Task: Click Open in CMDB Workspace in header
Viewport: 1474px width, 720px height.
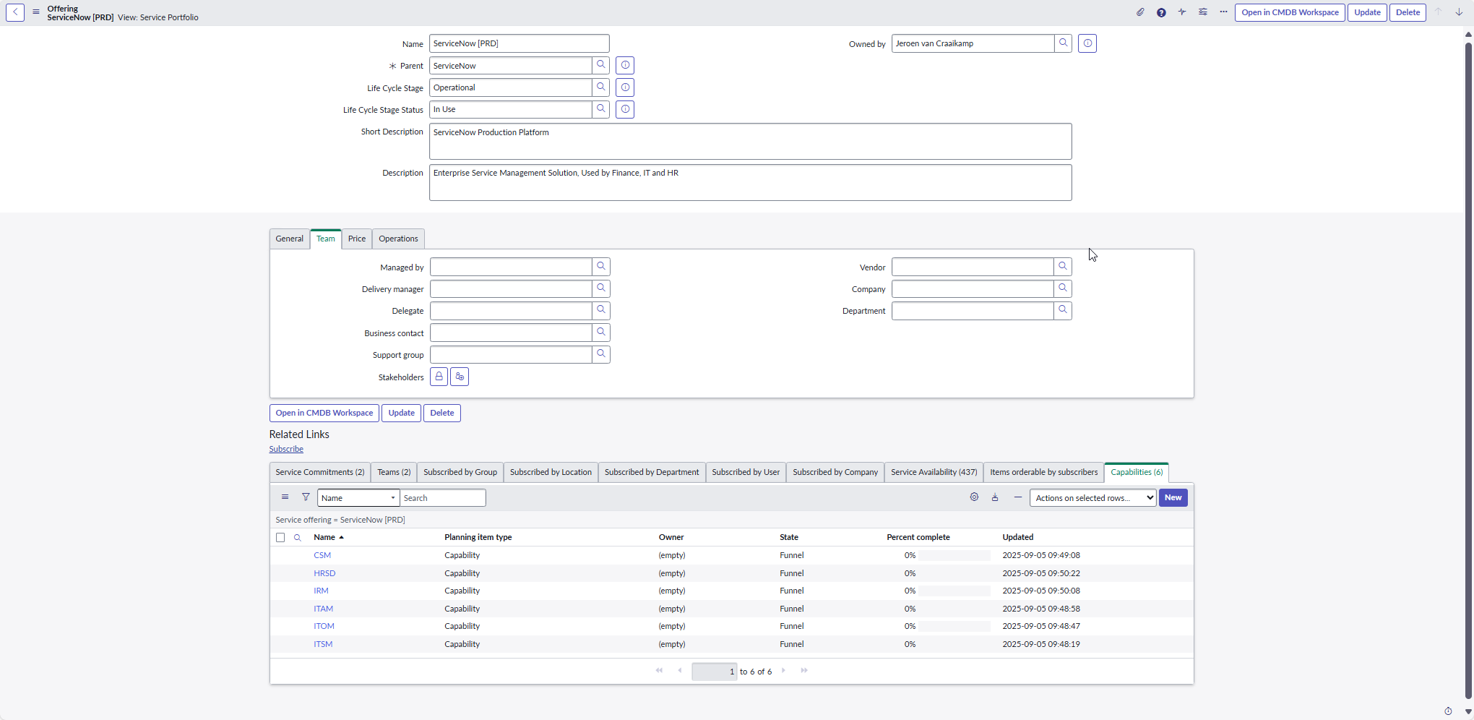Action: pos(1290,12)
